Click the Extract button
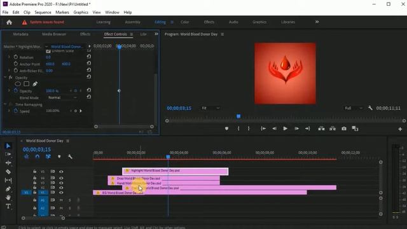Image resolution: width=407 pixels, height=229 pixels. pyautogui.click(x=333, y=128)
